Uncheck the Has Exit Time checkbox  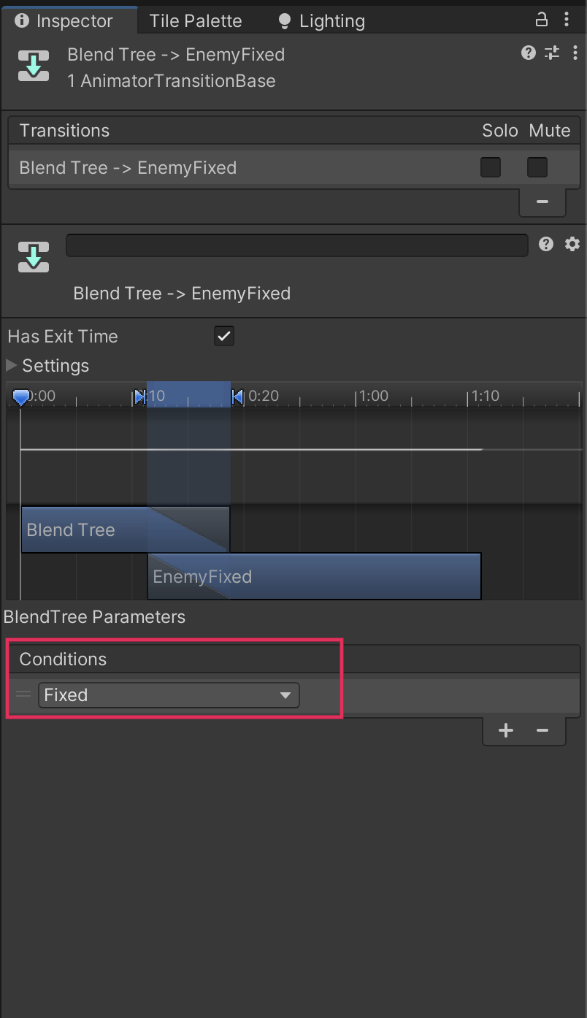[x=224, y=336]
